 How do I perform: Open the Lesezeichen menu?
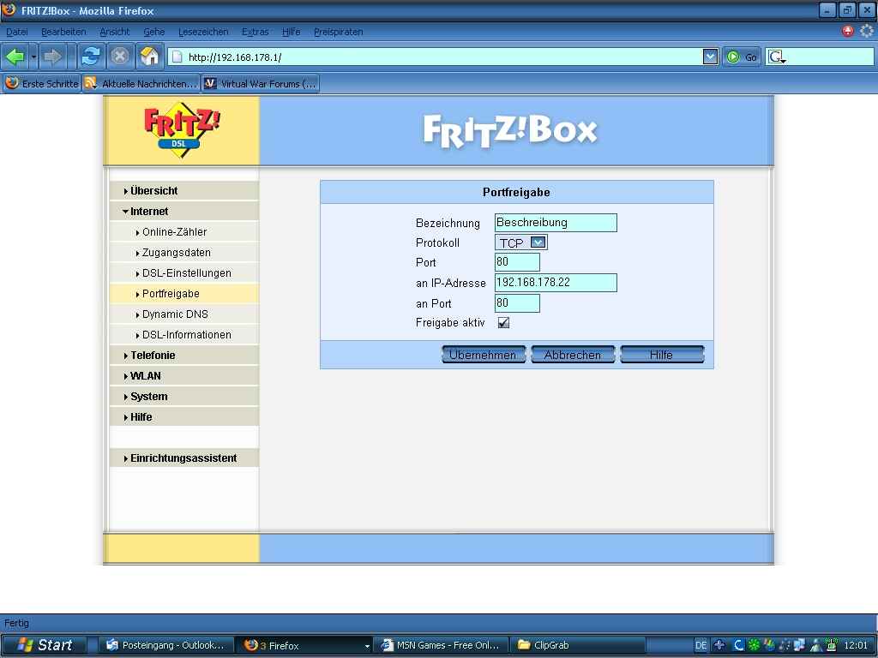tap(203, 32)
